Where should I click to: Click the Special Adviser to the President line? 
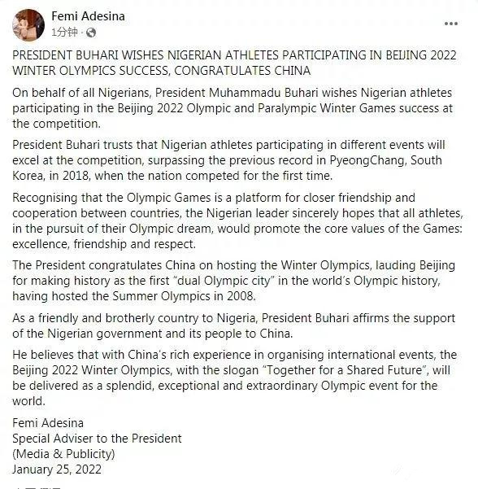coord(97,439)
